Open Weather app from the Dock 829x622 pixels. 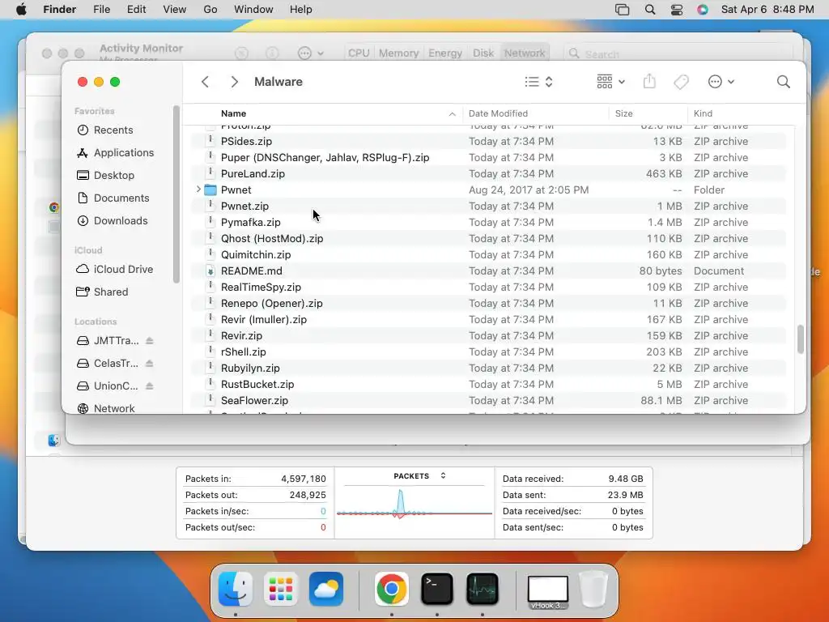click(326, 589)
